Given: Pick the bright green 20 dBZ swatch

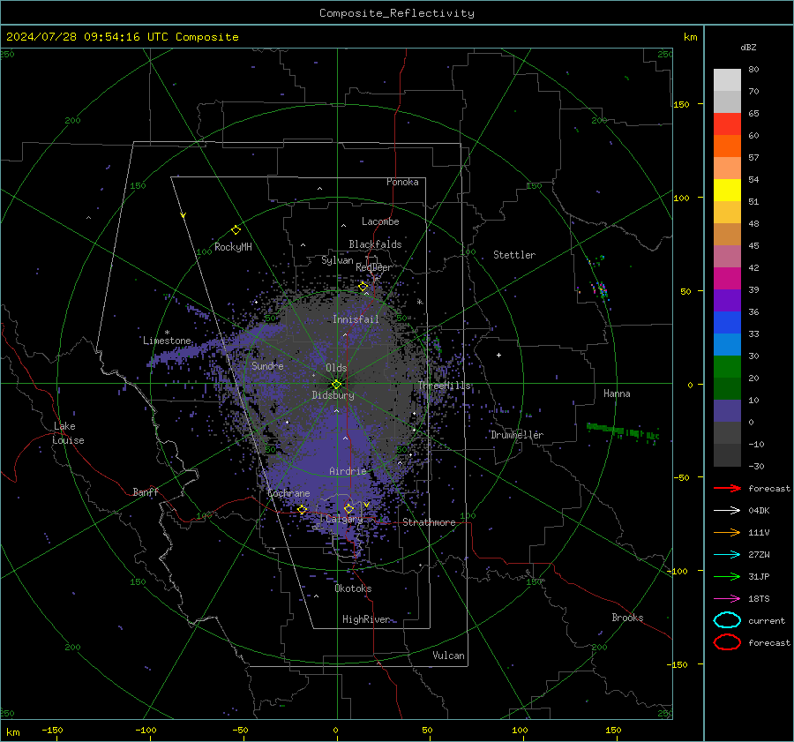Looking at the screenshot, I should tap(727, 367).
